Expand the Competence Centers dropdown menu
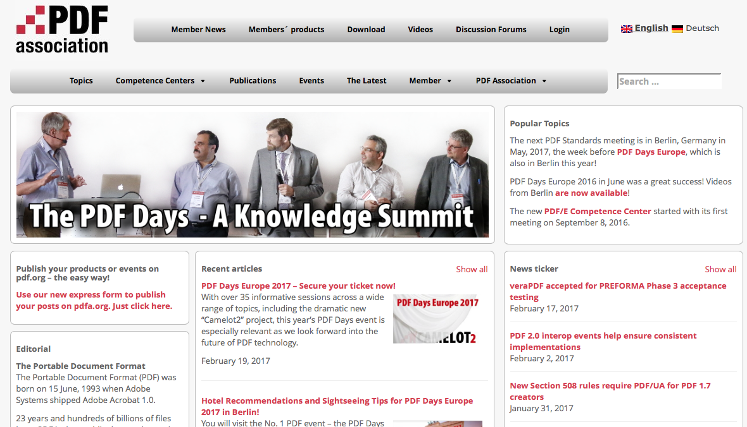Image resolution: width=747 pixels, height=427 pixels. (x=160, y=81)
